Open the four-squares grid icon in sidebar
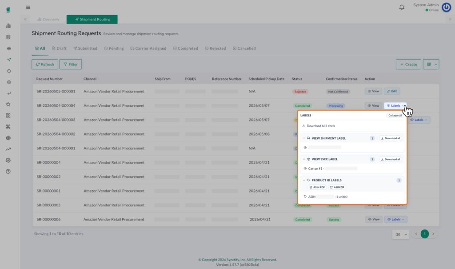Screen dimensions: 455x269 (8, 116)
